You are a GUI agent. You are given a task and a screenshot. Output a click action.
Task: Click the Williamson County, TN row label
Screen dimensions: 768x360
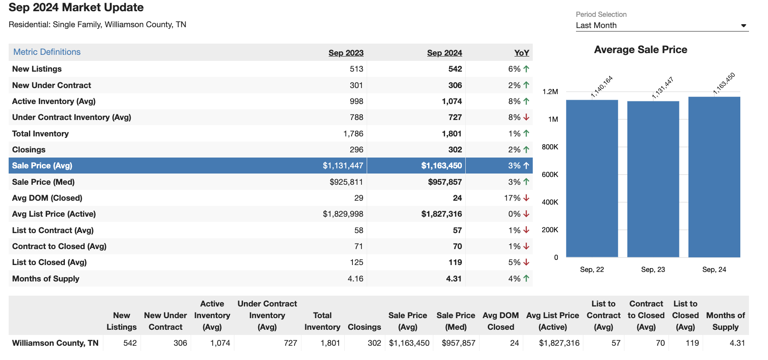point(55,343)
